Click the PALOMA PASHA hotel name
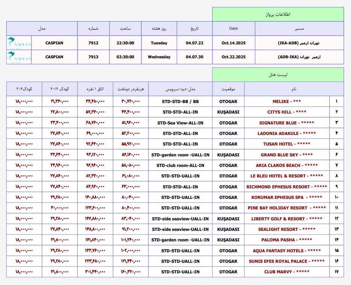The width and height of the screenshot is (351, 285). (287, 240)
